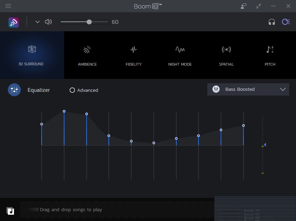Select the Pitch effect
The image size is (296, 221).
[x=270, y=55]
